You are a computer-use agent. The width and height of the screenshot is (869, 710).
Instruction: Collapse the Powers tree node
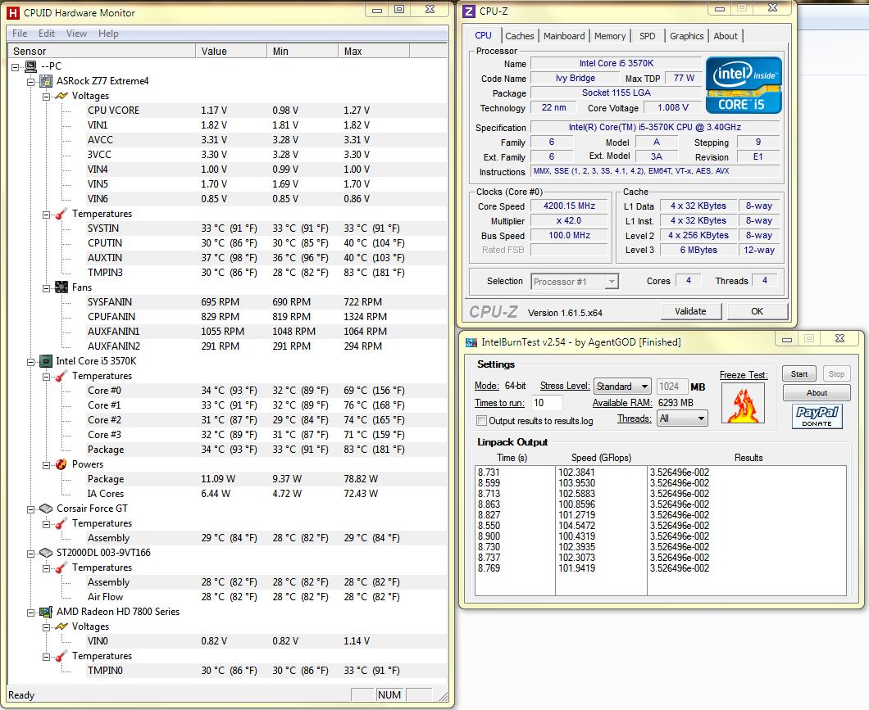[x=46, y=465]
